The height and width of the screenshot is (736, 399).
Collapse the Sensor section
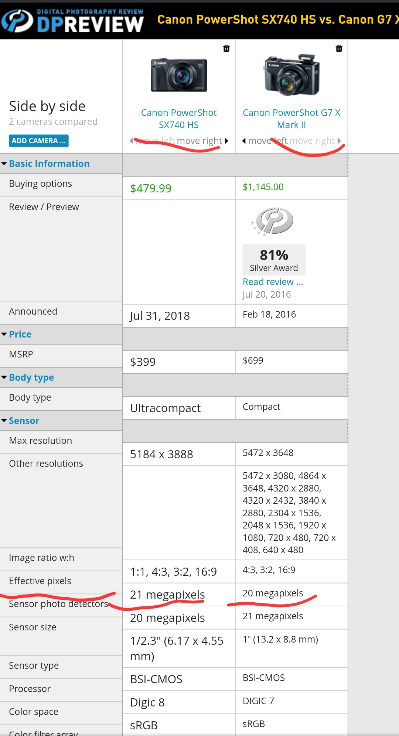4,421
